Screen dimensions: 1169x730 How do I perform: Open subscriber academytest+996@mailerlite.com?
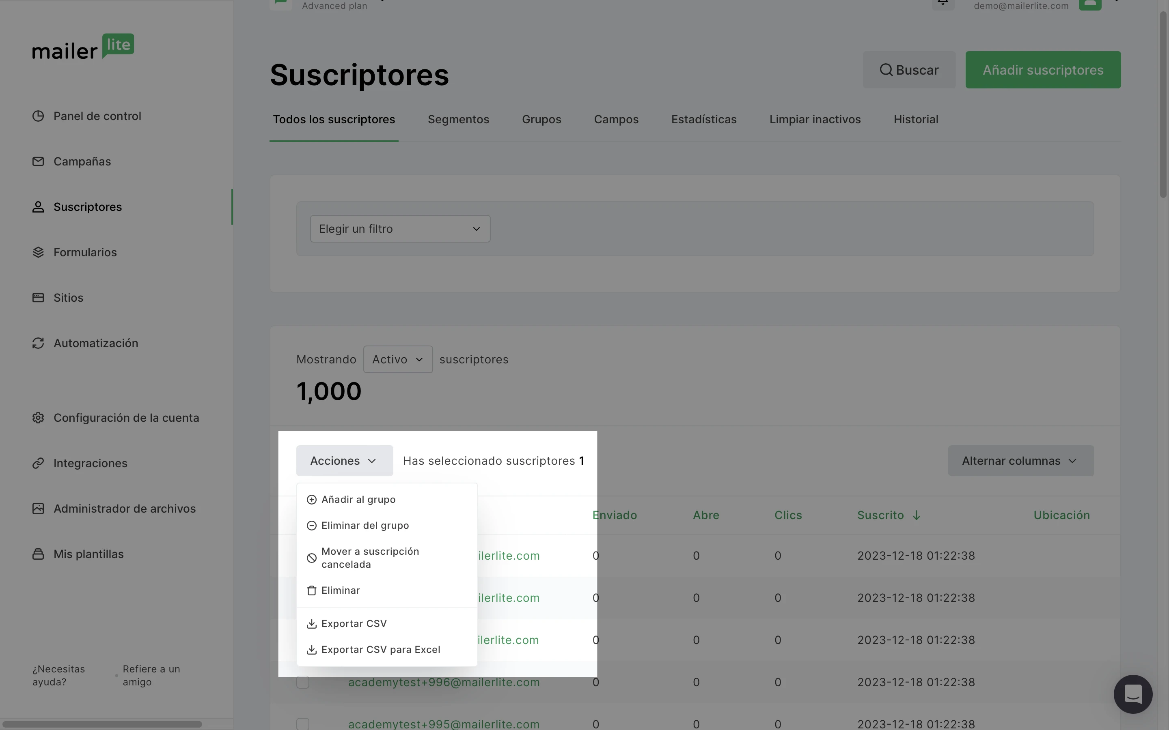tap(443, 682)
